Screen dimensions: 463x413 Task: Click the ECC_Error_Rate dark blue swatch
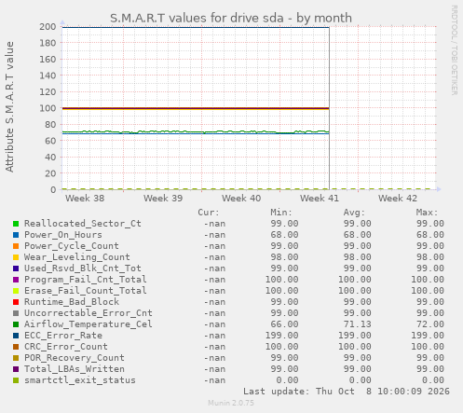tap(16, 336)
